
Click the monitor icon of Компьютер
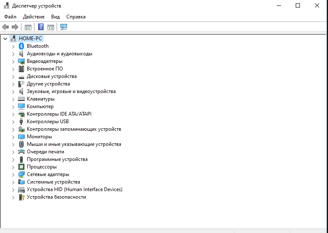click(x=21, y=106)
